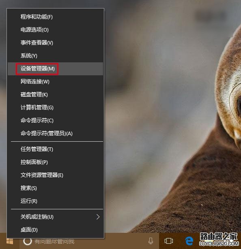Click the Cortana circle icon

tap(28, 241)
